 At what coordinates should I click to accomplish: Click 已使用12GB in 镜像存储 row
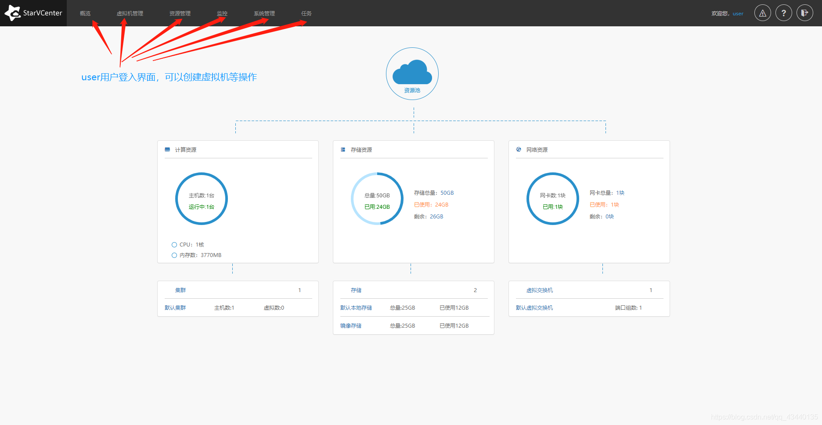click(x=454, y=326)
